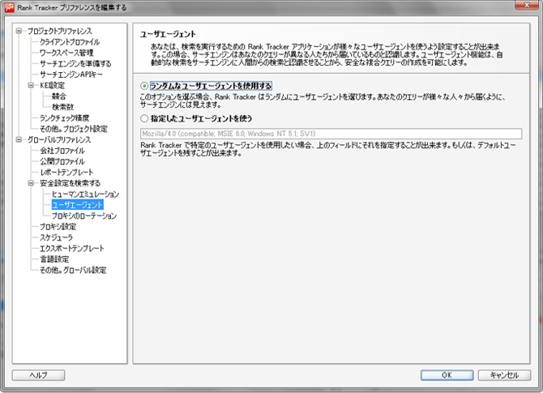Open その他。プロジェクト設定
This screenshot has height=393, width=543.
coord(74,129)
